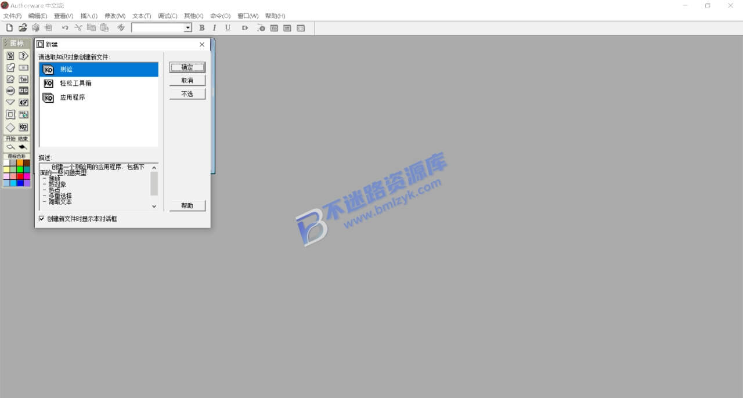Open the Knowledge Objects window toolbar icon
Image resolution: width=743 pixels, height=398 pixels.
coord(301,28)
